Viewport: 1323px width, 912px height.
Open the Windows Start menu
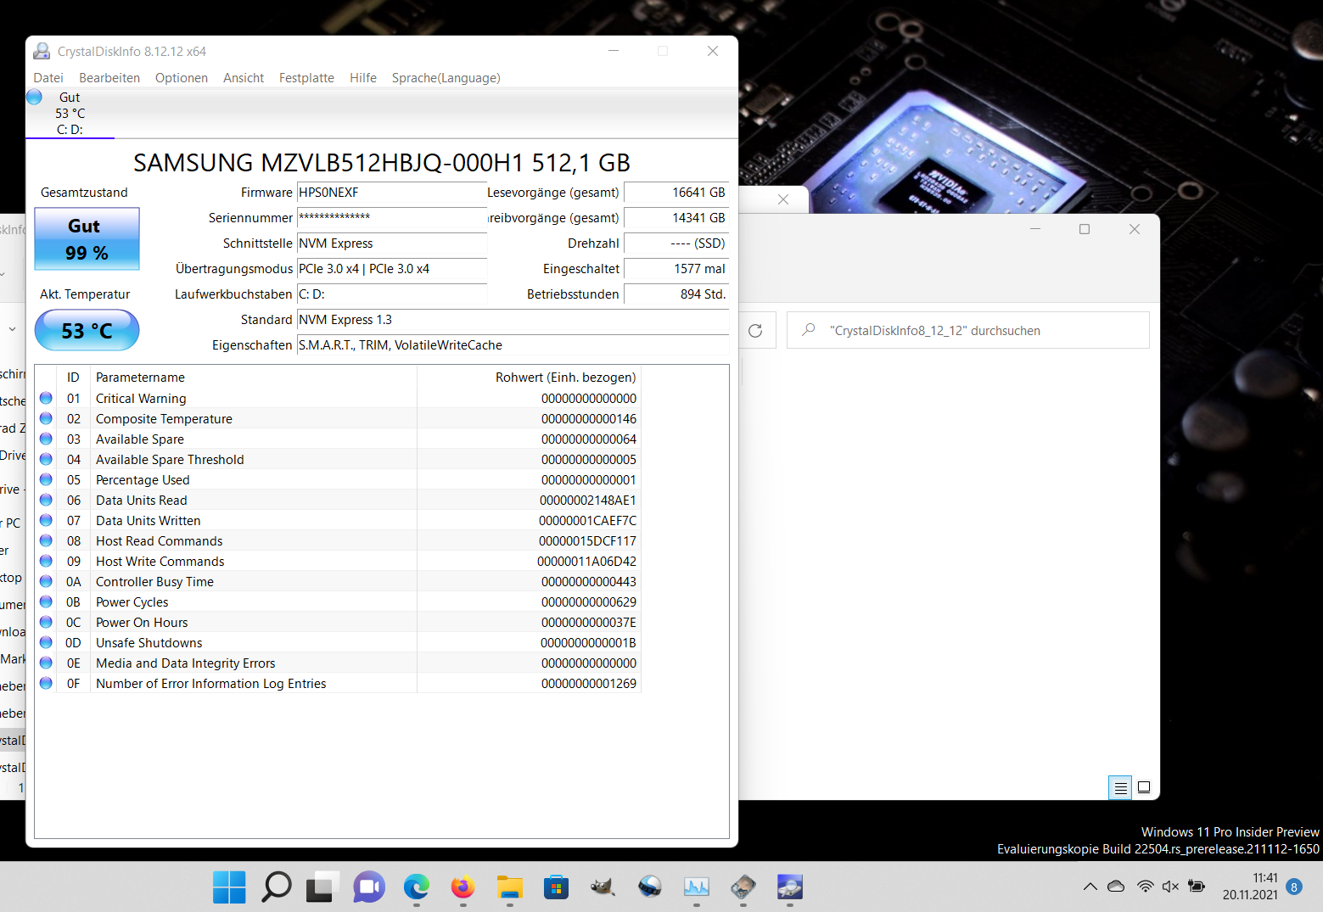click(x=229, y=887)
